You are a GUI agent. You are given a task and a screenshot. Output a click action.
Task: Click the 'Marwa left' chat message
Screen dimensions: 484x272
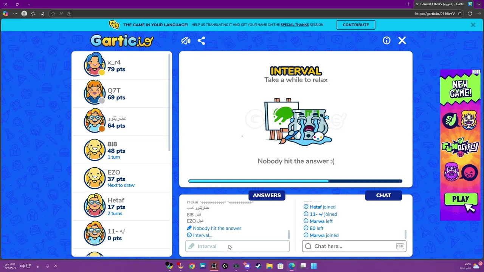point(321,221)
